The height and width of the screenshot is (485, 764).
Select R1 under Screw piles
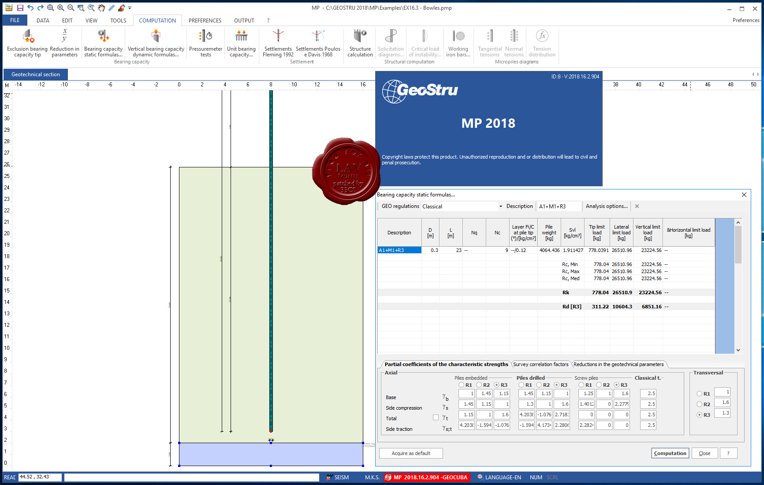(581, 385)
